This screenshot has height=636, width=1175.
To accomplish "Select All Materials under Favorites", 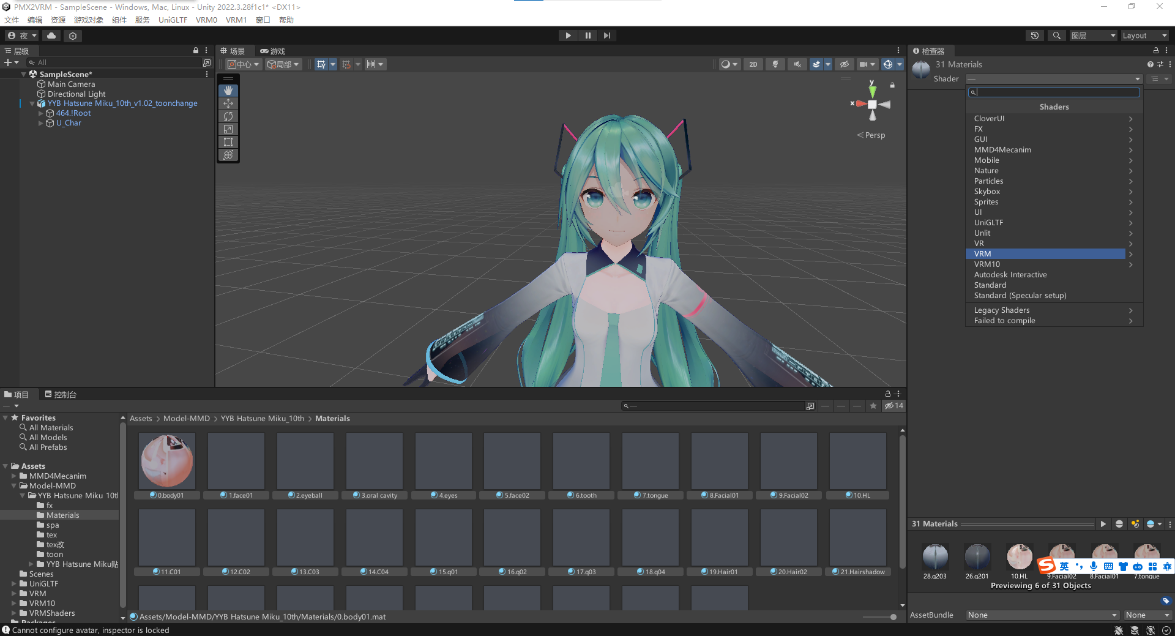I will [51, 428].
